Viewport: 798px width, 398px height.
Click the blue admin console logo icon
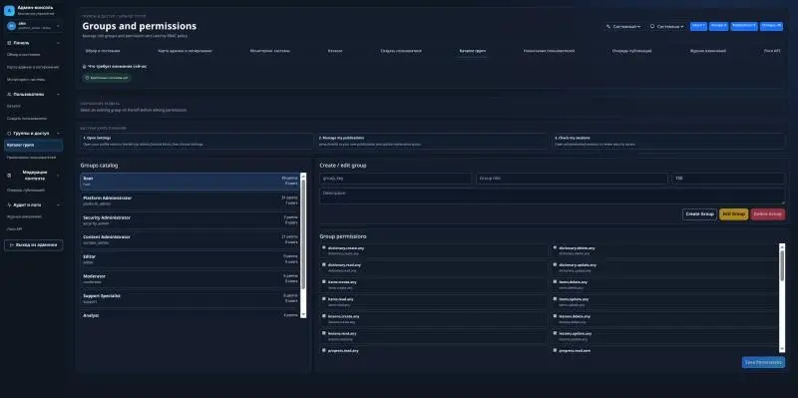pos(9,11)
